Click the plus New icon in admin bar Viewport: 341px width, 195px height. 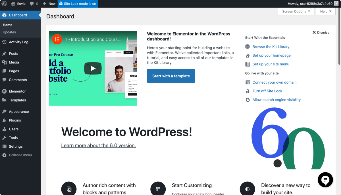pos(45,4)
